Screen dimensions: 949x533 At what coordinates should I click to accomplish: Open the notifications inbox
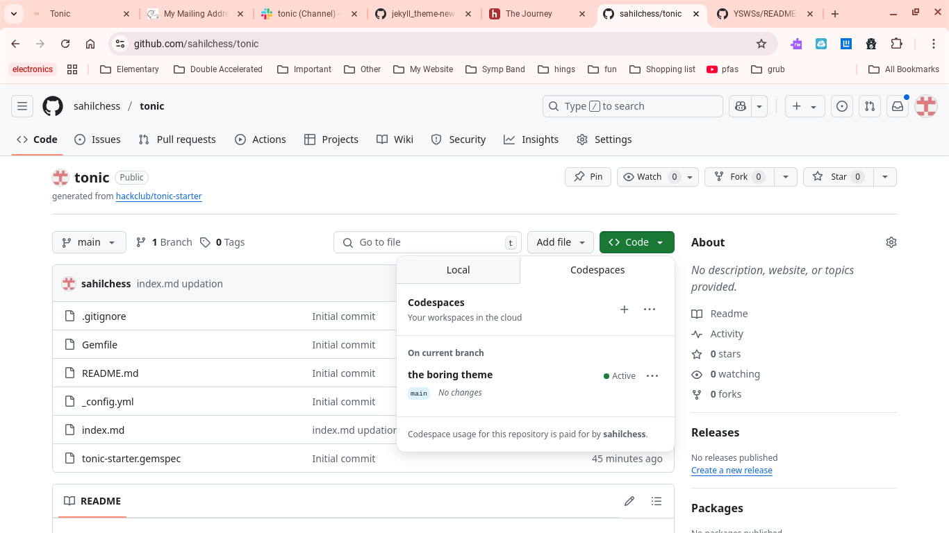coord(898,106)
